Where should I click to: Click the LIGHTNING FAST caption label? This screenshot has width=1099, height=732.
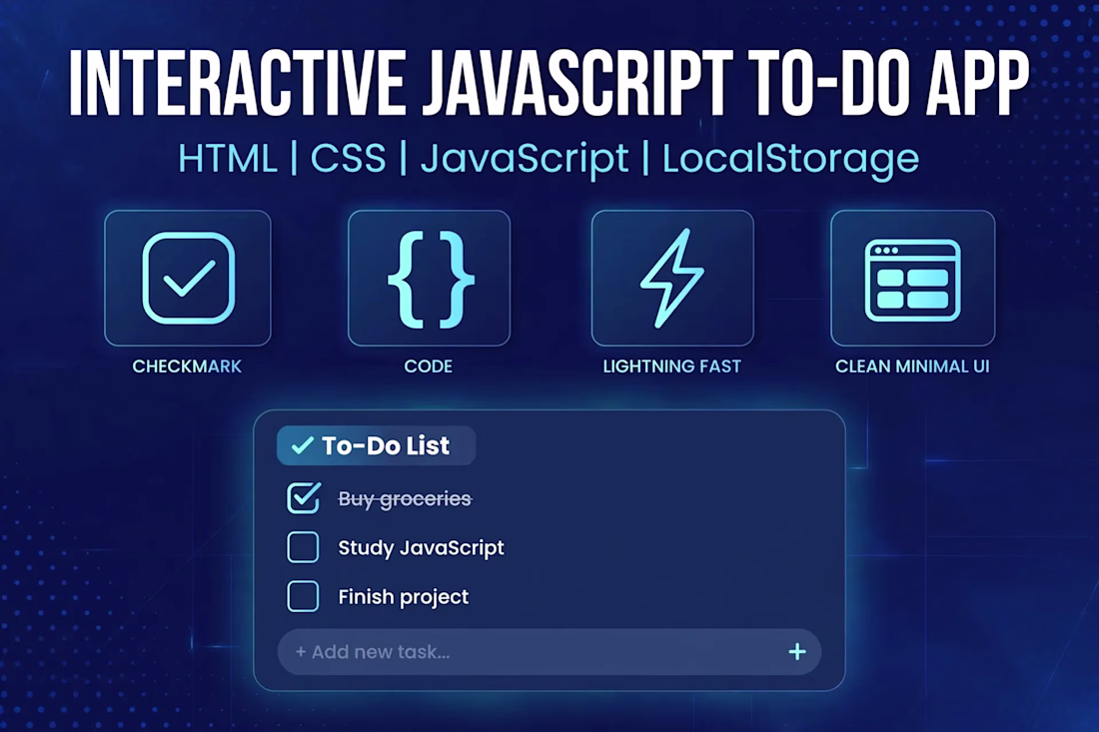click(x=672, y=366)
